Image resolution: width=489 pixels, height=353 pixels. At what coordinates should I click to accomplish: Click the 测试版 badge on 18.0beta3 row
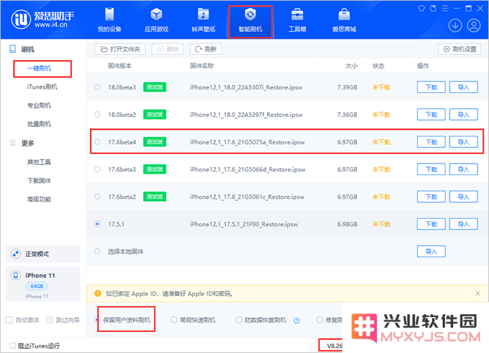pos(155,87)
